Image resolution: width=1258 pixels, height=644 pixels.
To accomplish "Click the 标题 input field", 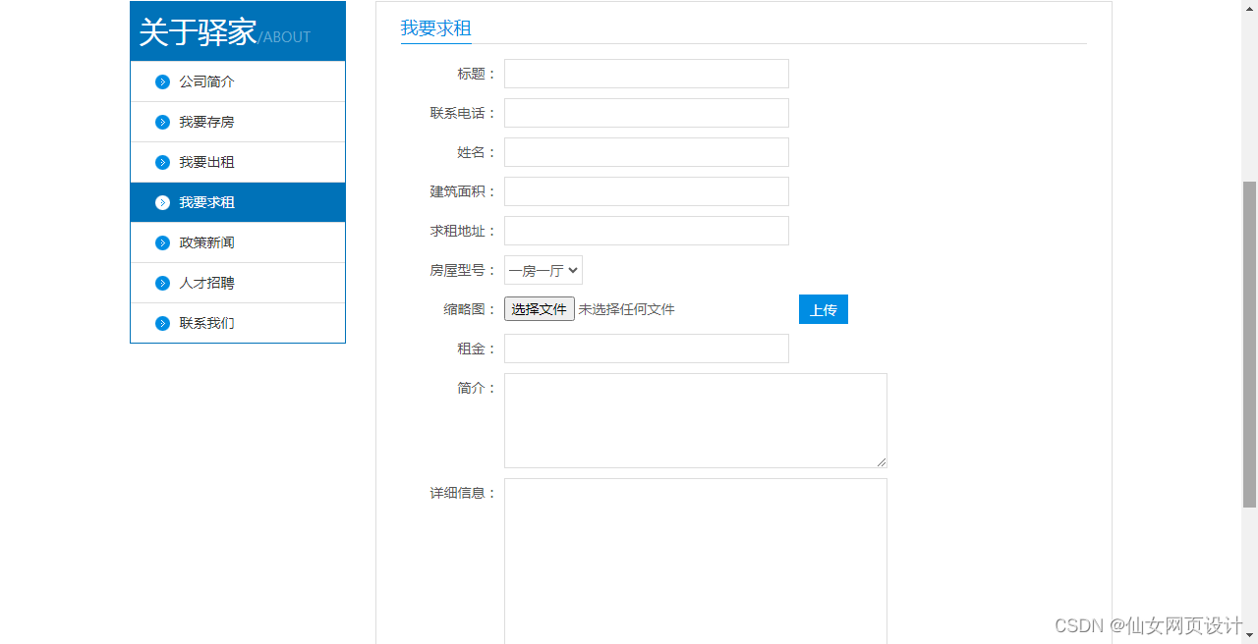I will click(x=646, y=73).
